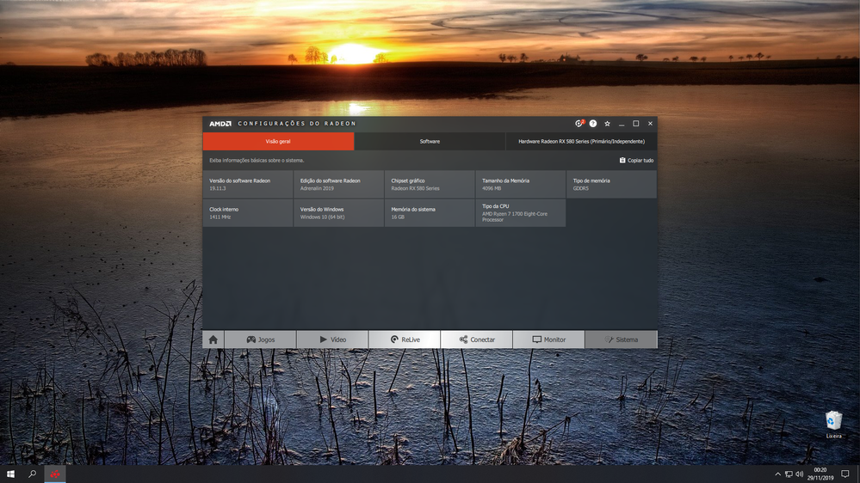
Task: Select the Tamanho da Memória tile
Action: pos(521,184)
